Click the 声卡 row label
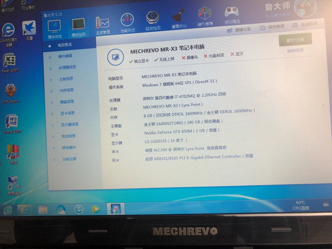The width and height of the screenshot is (332, 249). tap(115, 152)
